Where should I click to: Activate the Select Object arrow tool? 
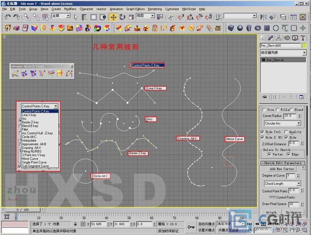76,17
